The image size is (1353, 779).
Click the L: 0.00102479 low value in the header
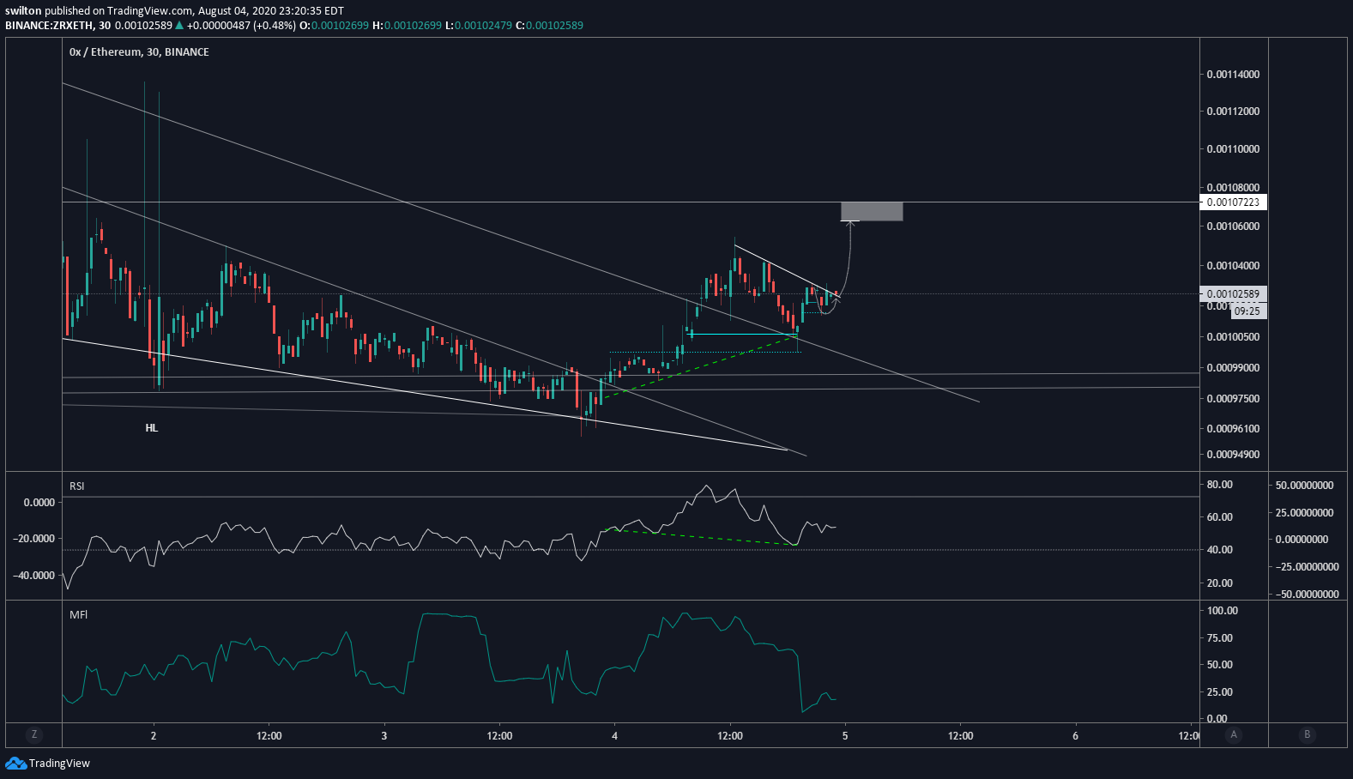pos(478,25)
